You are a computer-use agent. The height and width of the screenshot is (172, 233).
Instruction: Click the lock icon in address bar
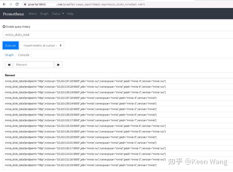coord(25,4)
